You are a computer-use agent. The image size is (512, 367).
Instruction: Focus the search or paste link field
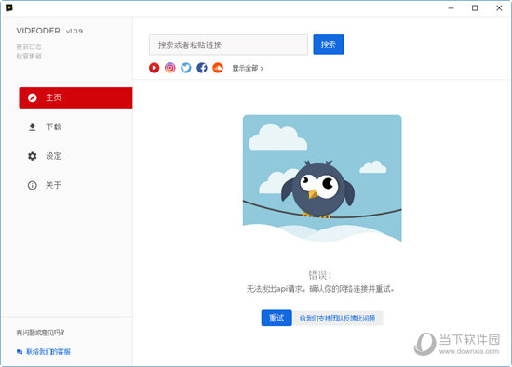pyautogui.click(x=228, y=45)
